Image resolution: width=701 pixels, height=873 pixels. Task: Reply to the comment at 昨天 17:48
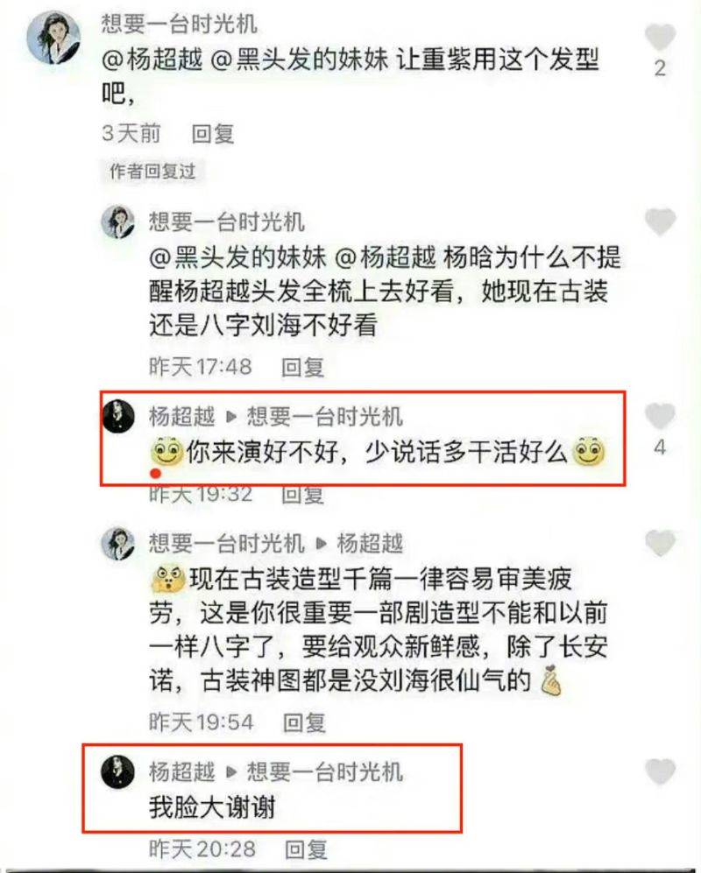pos(302,367)
